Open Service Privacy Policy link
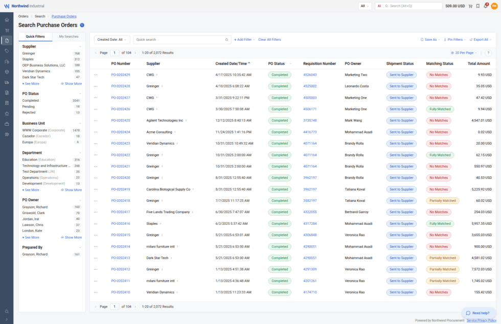Image resolution: width=501 pixels, height=324 pixels. [x=482, y=320]
